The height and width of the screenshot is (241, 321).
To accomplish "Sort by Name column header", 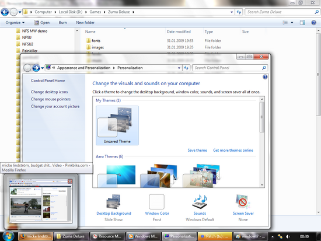I will tap(124, 32).
